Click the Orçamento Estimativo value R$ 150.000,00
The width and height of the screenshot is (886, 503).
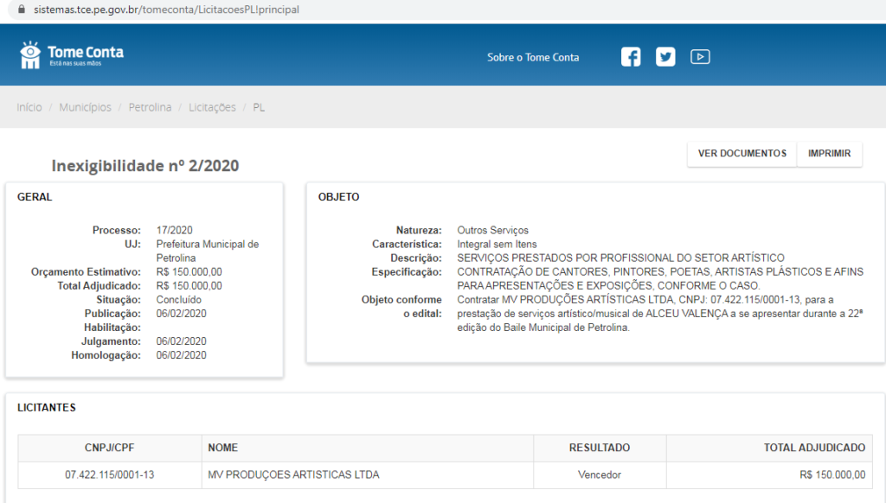pyautogui.click(x=189, y=272)
